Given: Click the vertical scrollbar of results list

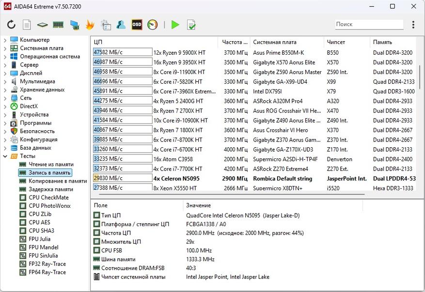Looking at the screenshot, I should 420,77.
